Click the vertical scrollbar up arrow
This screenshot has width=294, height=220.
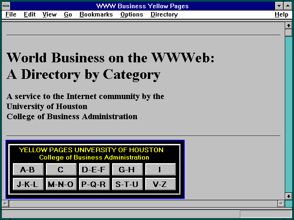click(288, 26)
